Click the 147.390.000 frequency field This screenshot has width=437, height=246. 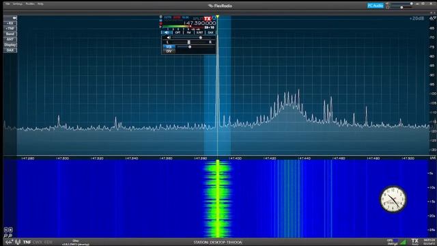tap(200, 23)
